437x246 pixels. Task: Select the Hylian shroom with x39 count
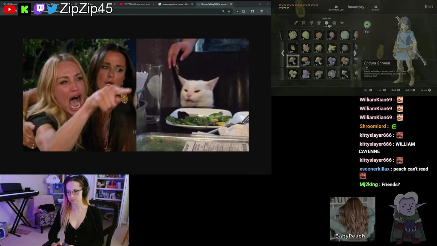tap(306, 61)
